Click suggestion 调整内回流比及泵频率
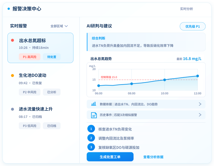Screen dimensions: 214x166 116,138
